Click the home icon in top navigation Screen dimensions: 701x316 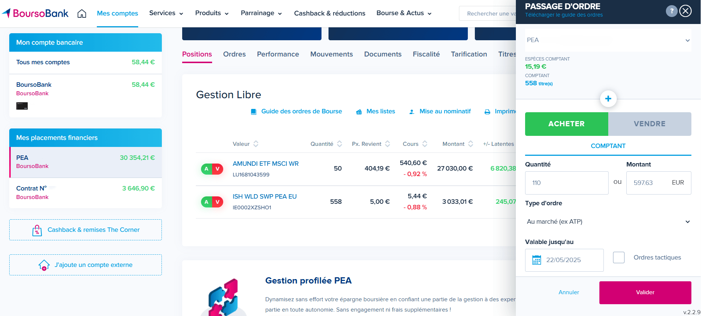coord(82,14)
